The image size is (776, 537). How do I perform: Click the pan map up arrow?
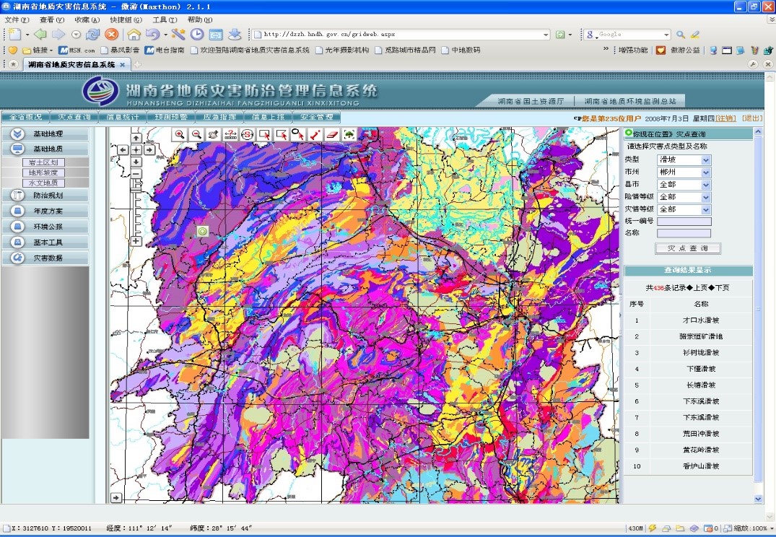(x=136, y=138)
